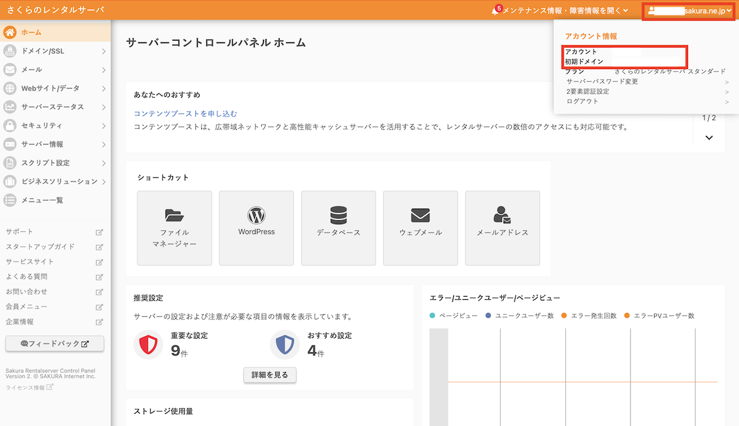Expand the サーバー情報 submenu chevron
The width and height of the screenshot is (739, 426).
[103, 144]
